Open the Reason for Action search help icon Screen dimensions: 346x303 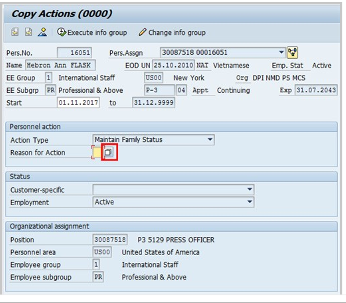(109, 152)
